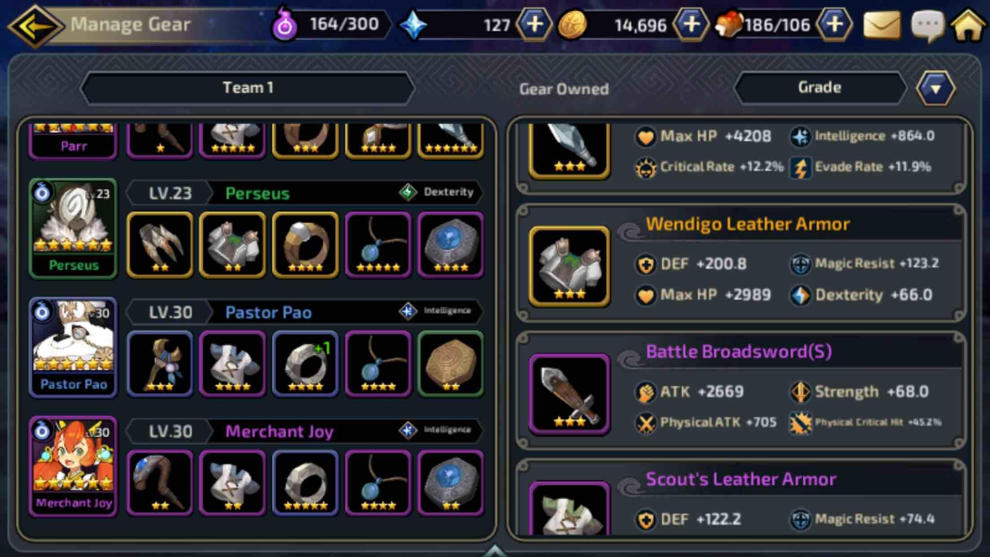Screen dimensions: 990x557
Task: Select the Perseus hero portrait
Action: pyautogui.click(x=73, y=229)
